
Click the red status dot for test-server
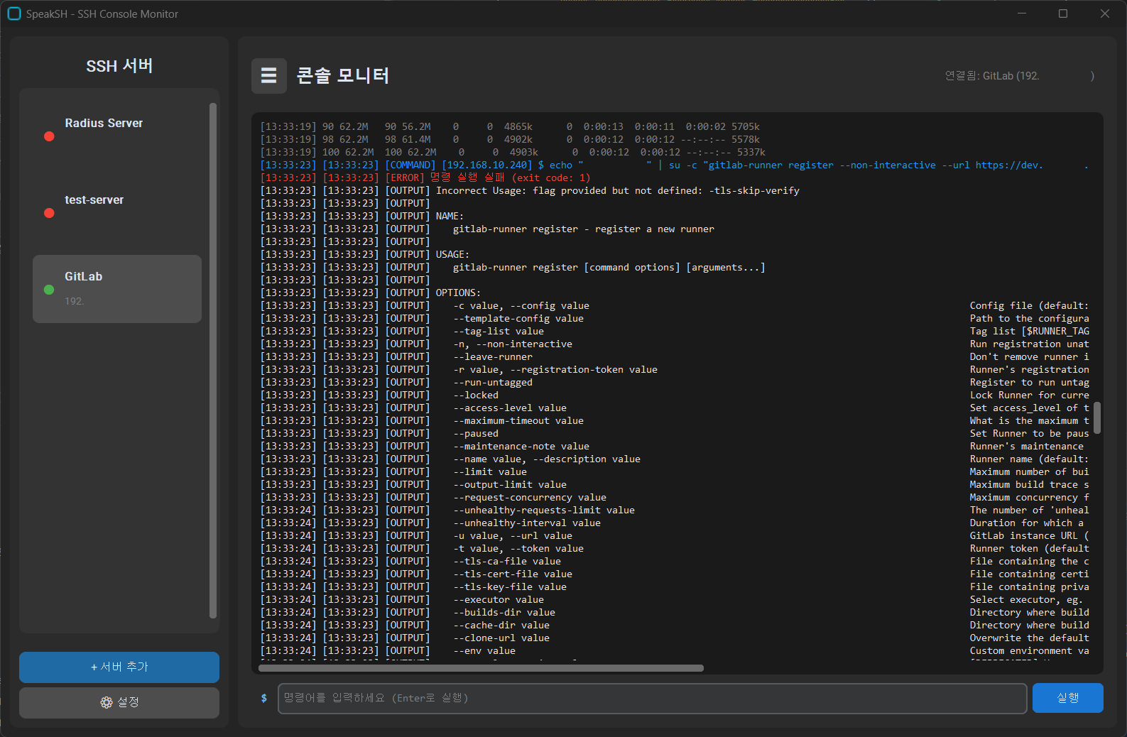coord(49,213)
